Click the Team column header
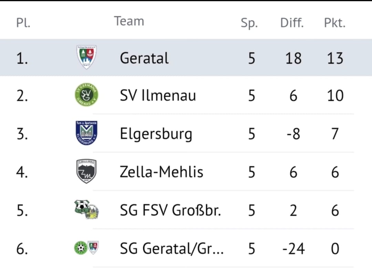372x273 pixels. 129,21
